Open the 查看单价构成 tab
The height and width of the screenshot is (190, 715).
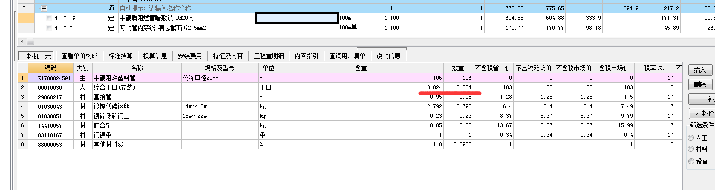(79, 56)
